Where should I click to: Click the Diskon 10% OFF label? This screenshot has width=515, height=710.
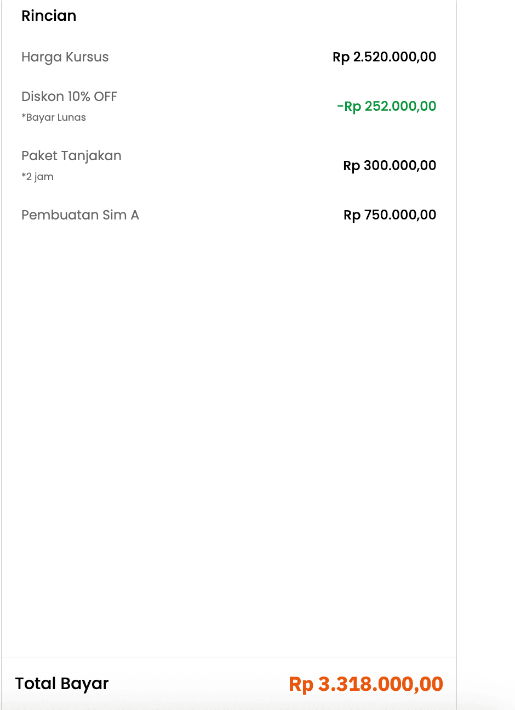click(x=69, y=97)
